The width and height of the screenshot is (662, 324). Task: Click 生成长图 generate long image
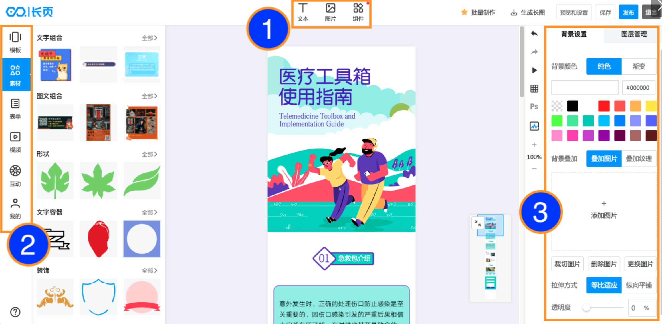(x=528, y=12)
